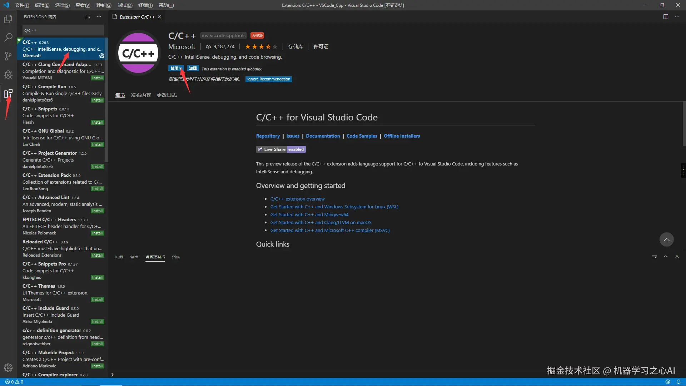Click the scroll-to-top round button
Screen dimensions: 686x386
click(x=666, y=239)
